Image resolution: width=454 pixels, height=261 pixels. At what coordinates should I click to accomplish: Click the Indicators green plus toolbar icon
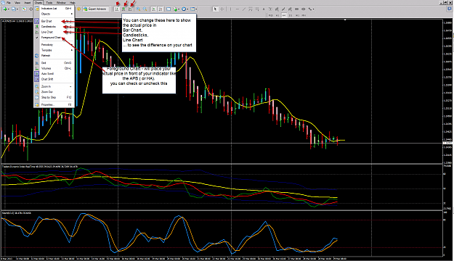click(x=175, y=9)
